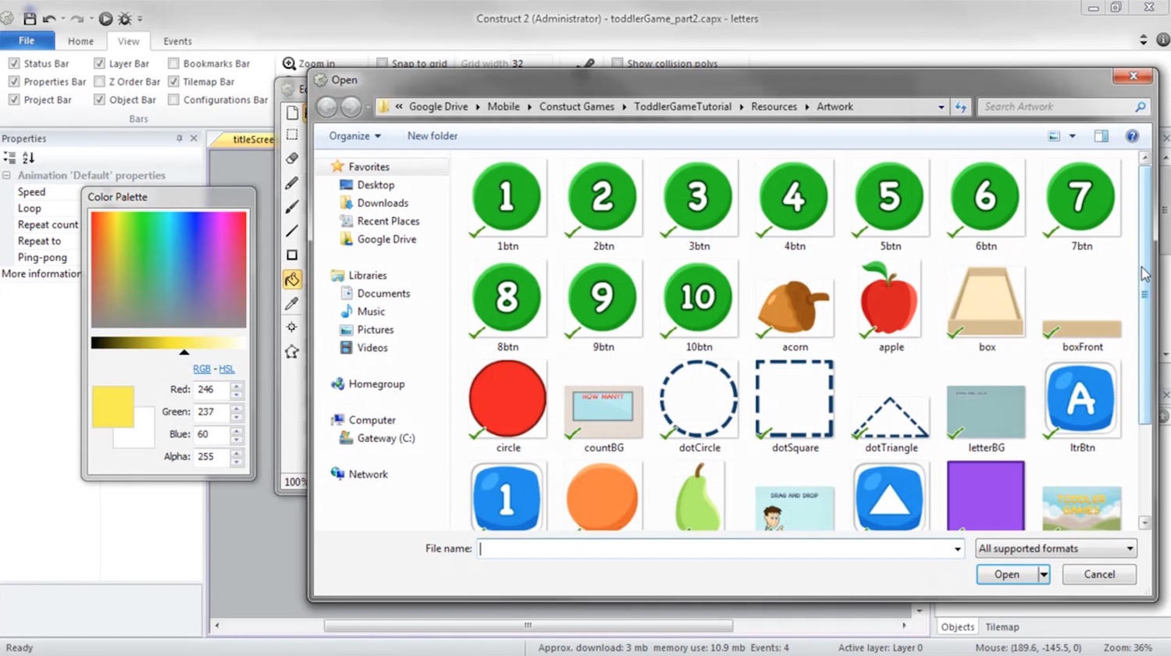
Task: Select the Rectangle shape tool
Action: click(x=292, y=254)
